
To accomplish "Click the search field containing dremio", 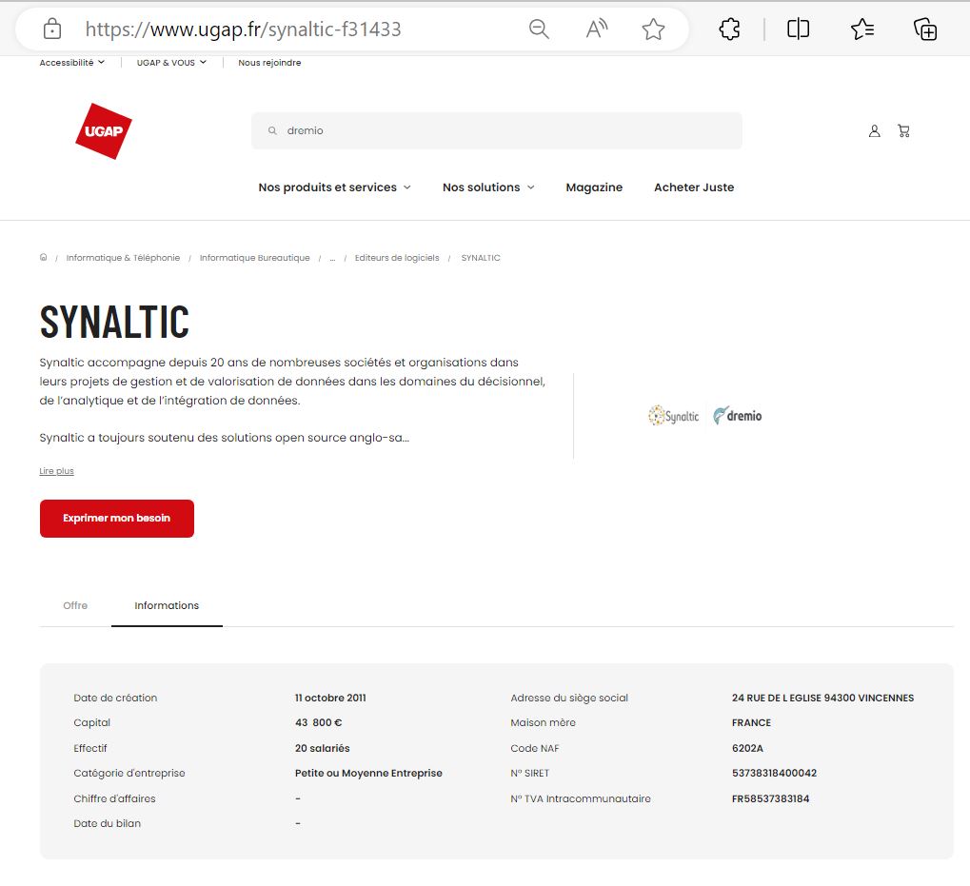I will pos(505,131).
